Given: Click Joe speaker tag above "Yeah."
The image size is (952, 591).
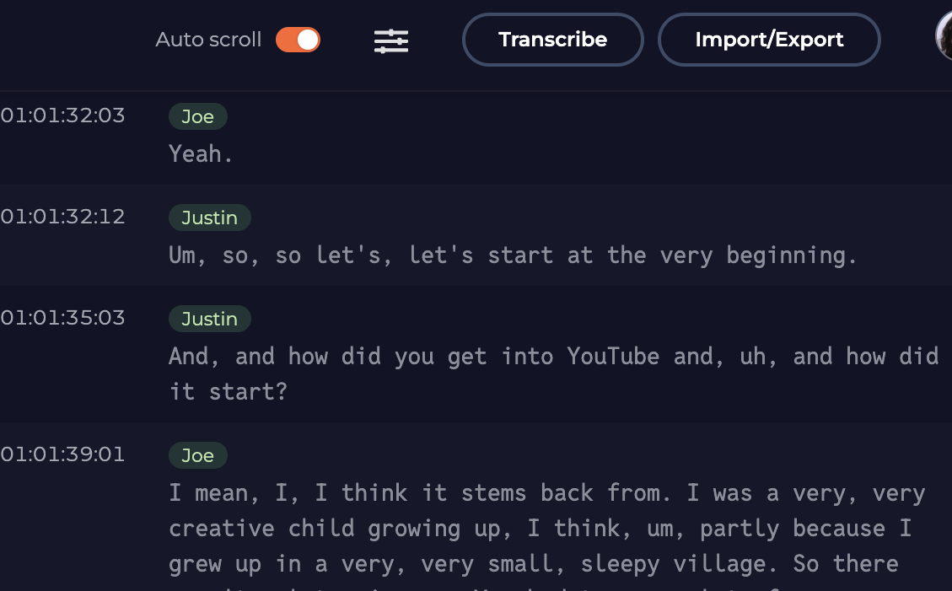Looking at the screenshot, I should click(198, 116).
